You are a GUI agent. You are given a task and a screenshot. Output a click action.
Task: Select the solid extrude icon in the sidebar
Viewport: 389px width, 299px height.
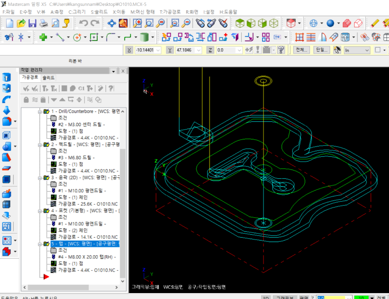pyautogui.click(x=7, y=78)
